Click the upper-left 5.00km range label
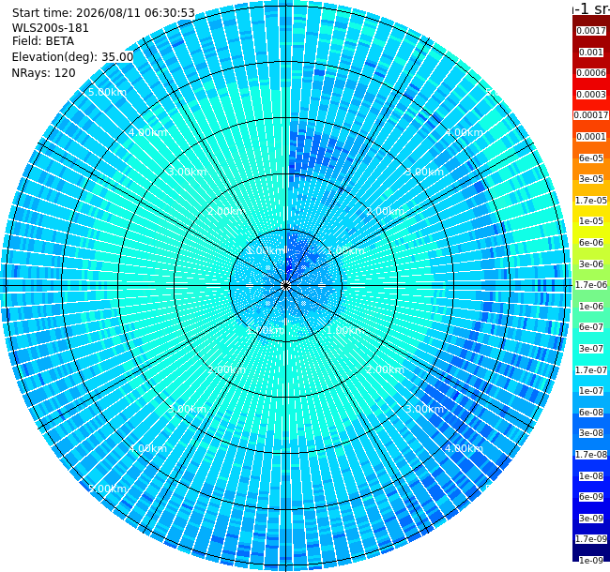 [107, 92]
